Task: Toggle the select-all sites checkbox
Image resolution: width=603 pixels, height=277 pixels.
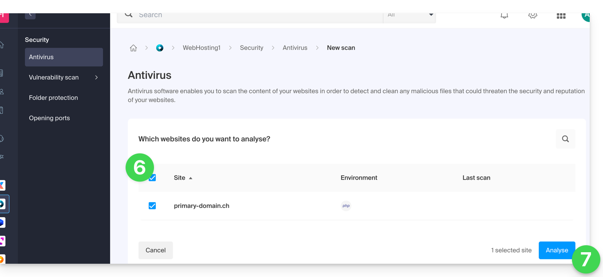Action: [x=153, y=178]
